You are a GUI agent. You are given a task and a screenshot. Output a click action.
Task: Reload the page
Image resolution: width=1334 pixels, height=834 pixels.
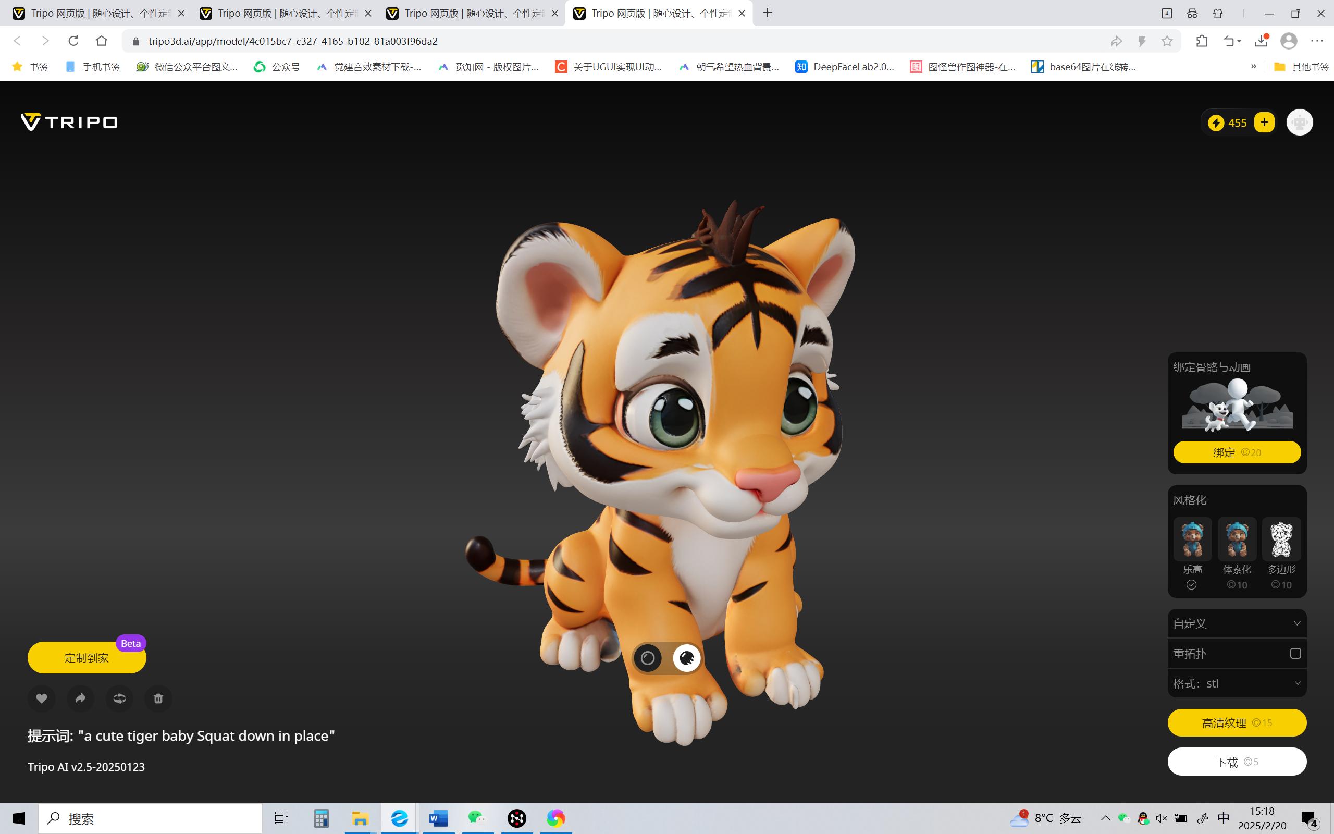tap(73, 41)
